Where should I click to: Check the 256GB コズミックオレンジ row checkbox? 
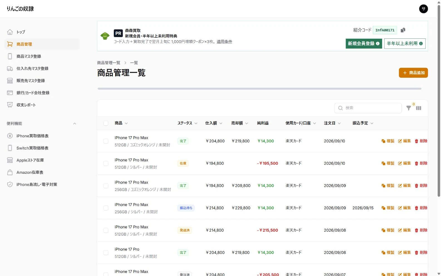[106, 185]
